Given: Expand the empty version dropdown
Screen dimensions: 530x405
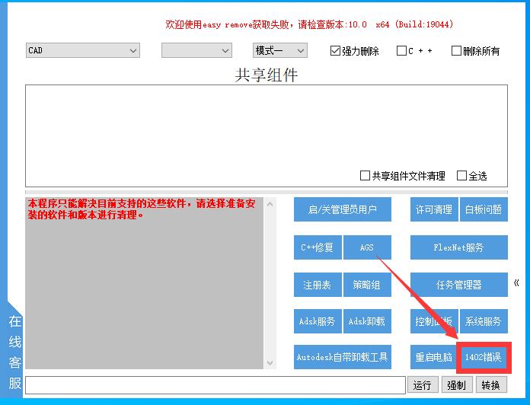Looking at the screenshot, I should (196, 50).
